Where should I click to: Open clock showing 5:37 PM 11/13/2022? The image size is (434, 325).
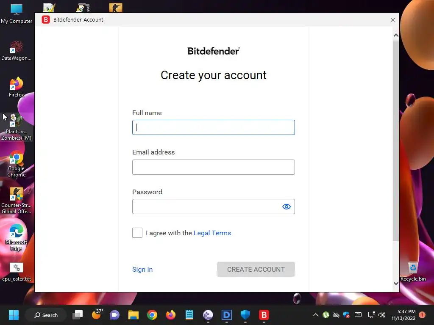pos(403,315)
